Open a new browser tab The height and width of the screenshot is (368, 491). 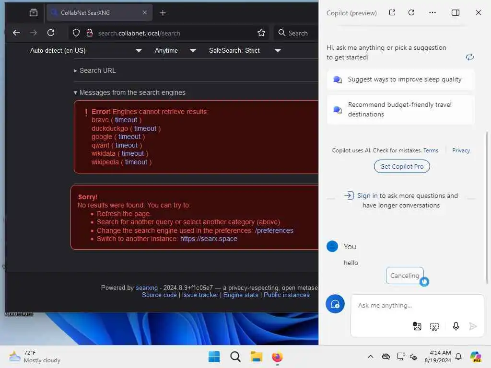pyautogui.click(x=163, y=13)
